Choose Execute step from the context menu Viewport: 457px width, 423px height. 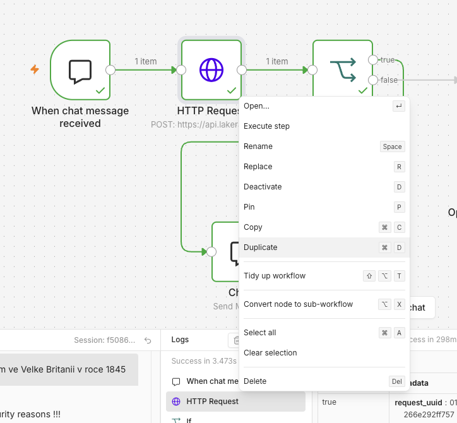pos(324,126)
